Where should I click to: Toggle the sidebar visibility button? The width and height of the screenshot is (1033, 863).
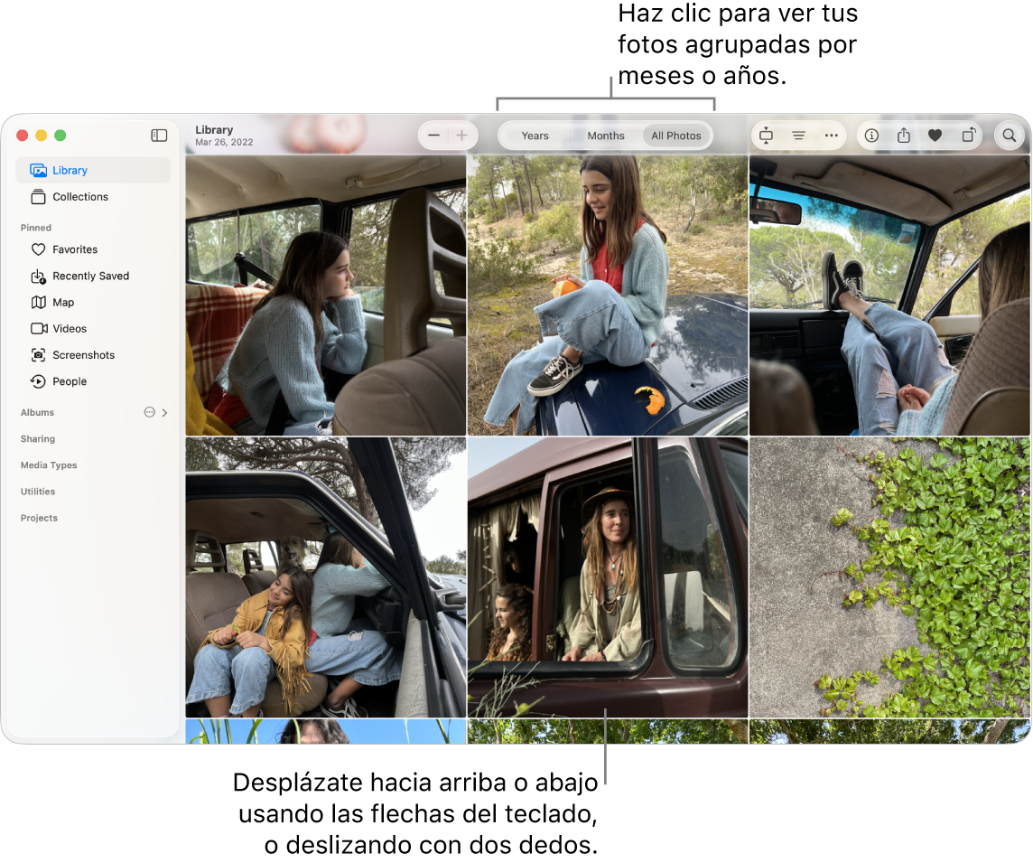pyautogui.click(x=159, y=136)
